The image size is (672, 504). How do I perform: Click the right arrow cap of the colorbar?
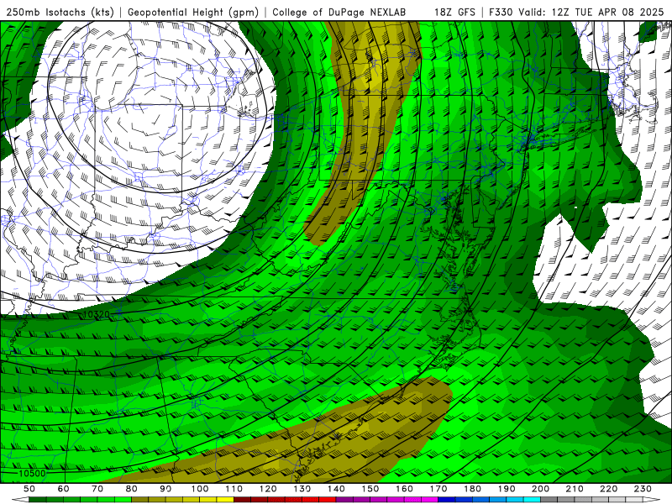(x=652, y=500)
